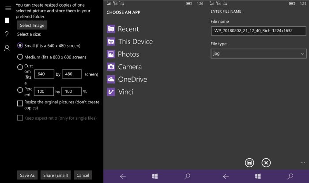Click the round cancel X icon
Screen dimensions: 309x183
[x=266, y=163]
